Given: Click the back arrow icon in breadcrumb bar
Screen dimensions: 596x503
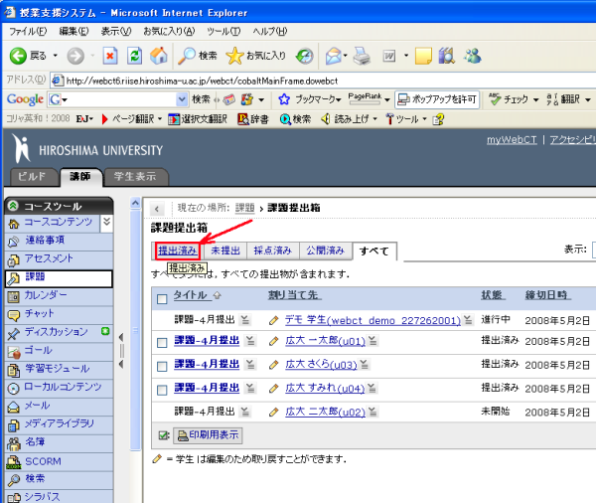Looking at the screenshot, I should tap(157, 209).
